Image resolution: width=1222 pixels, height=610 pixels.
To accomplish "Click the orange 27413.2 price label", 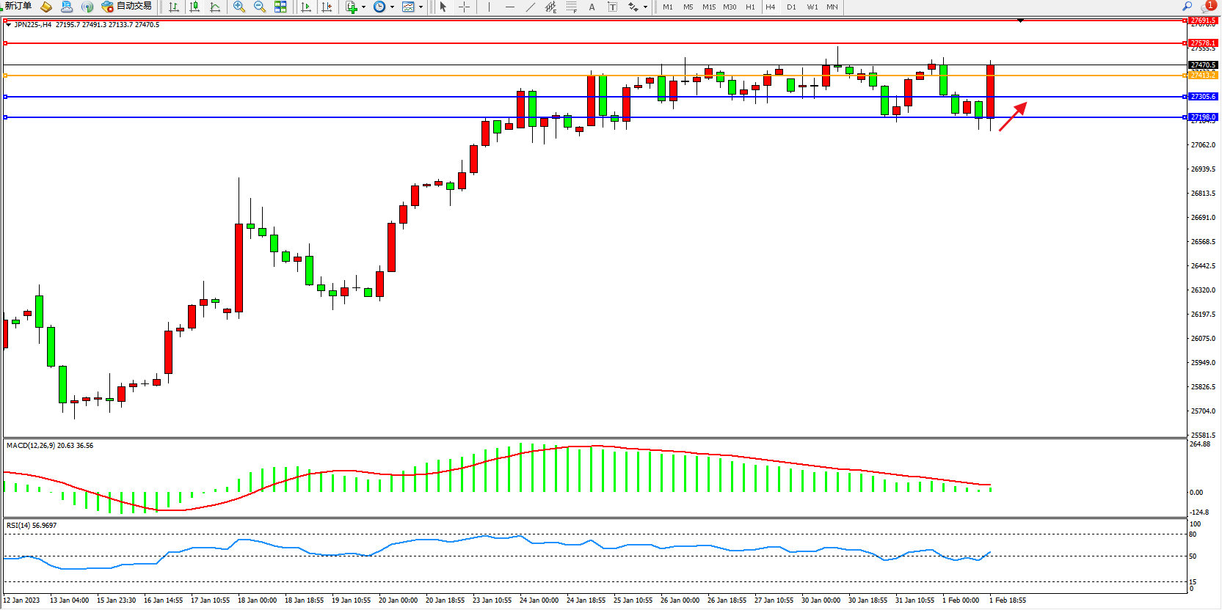I will 1202,76.
